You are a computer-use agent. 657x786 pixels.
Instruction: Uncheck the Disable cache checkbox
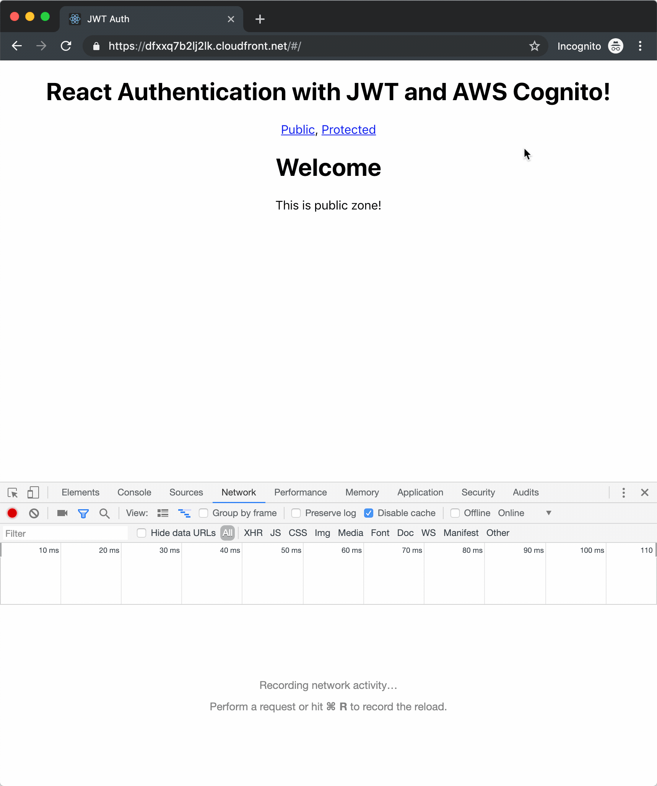tap(369, 513)
